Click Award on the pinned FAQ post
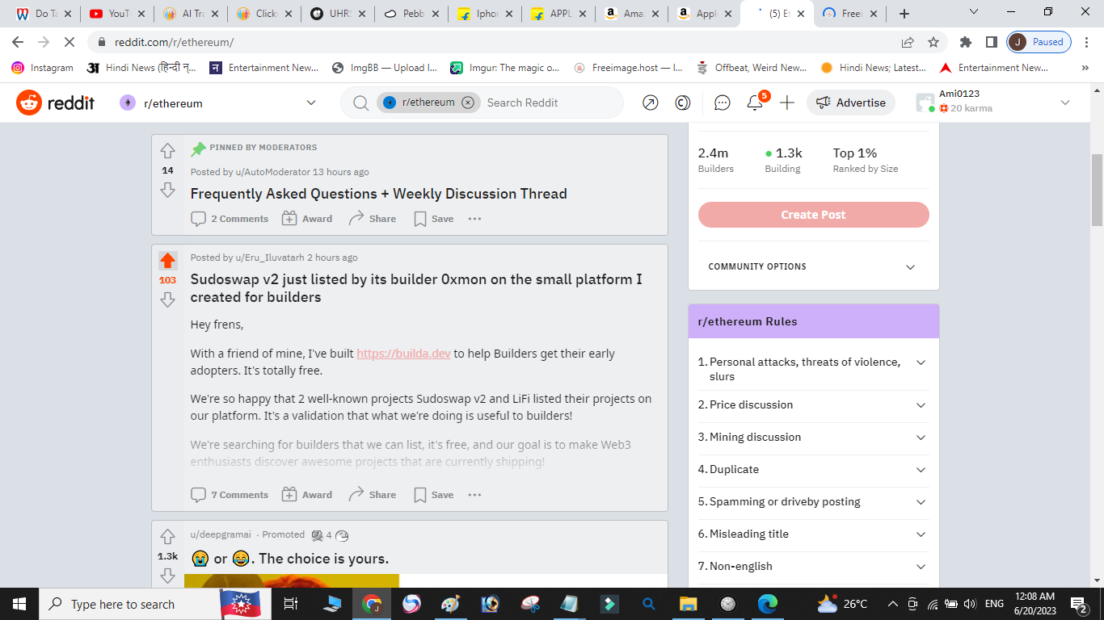 coord(307,219)
